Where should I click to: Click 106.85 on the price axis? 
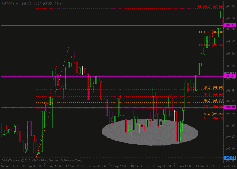pos(230,41)
